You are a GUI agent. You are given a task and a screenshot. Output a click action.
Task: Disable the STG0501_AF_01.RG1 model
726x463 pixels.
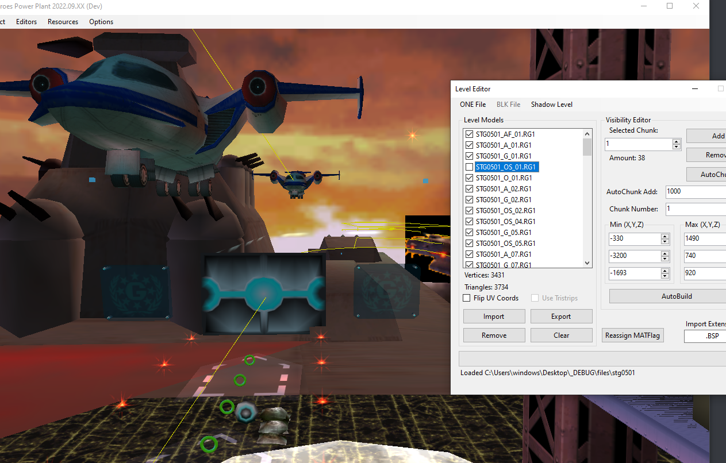(x=470, y=134)
